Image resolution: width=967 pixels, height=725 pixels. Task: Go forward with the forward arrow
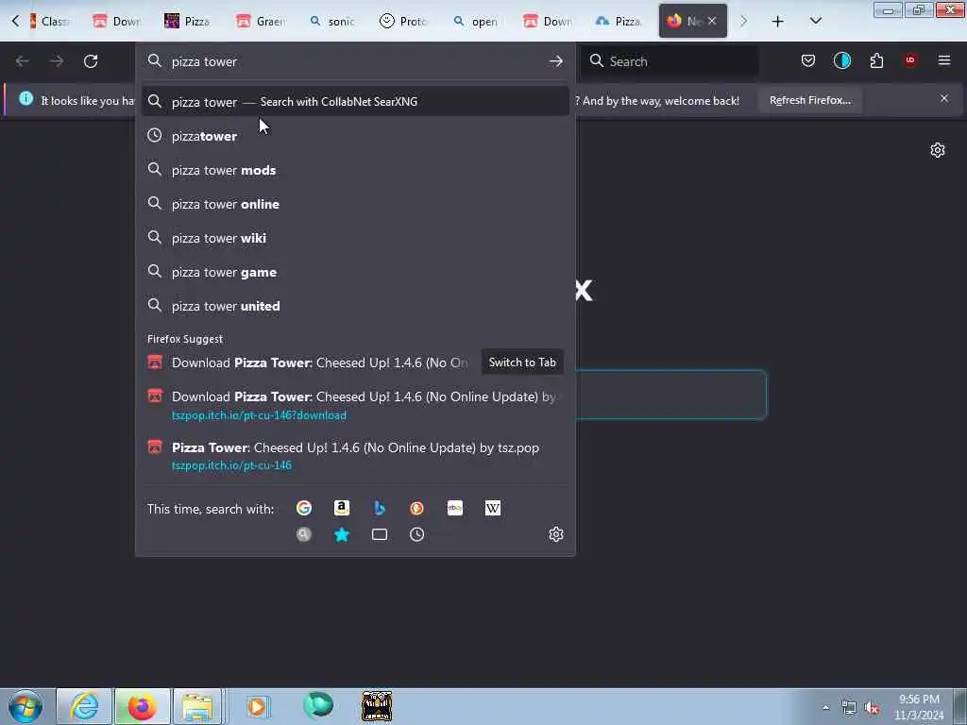(x=56, y=61)
